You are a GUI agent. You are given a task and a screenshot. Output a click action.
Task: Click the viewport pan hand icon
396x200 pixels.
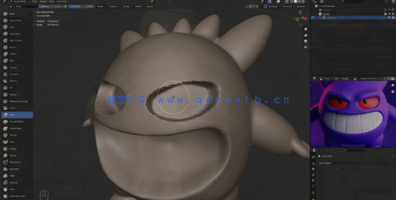(x=306, y=35)
